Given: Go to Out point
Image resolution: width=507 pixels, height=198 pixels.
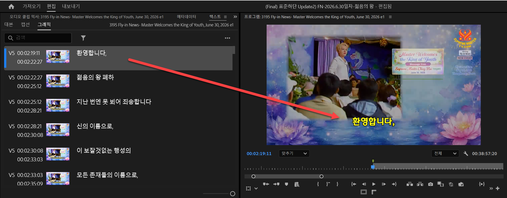Looking at the screenshot, I should click(x=394, y=184).
